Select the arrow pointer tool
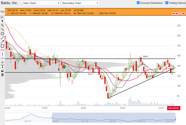The image size is (186, 125). [2, 21]
